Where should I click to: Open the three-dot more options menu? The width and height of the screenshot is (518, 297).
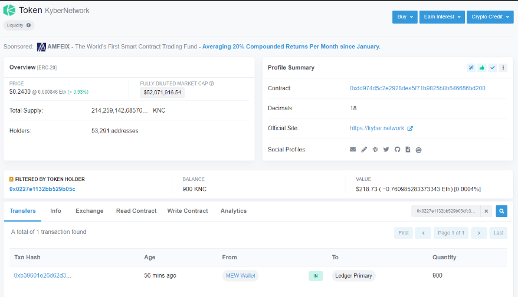click(503, 68)
